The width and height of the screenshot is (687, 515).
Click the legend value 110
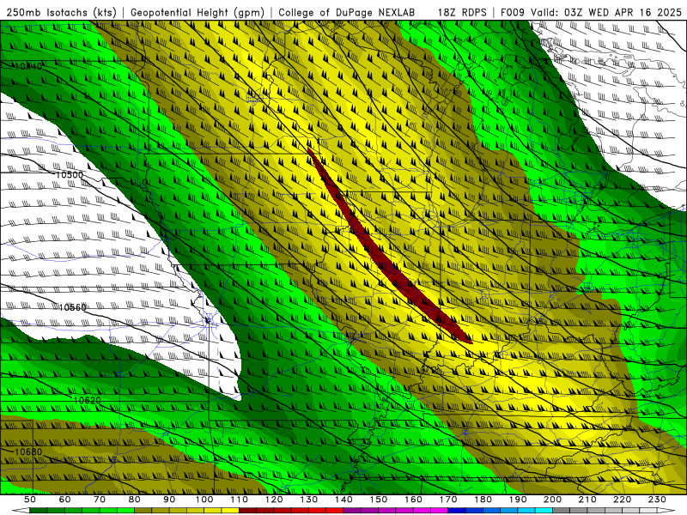coord(240,500)
